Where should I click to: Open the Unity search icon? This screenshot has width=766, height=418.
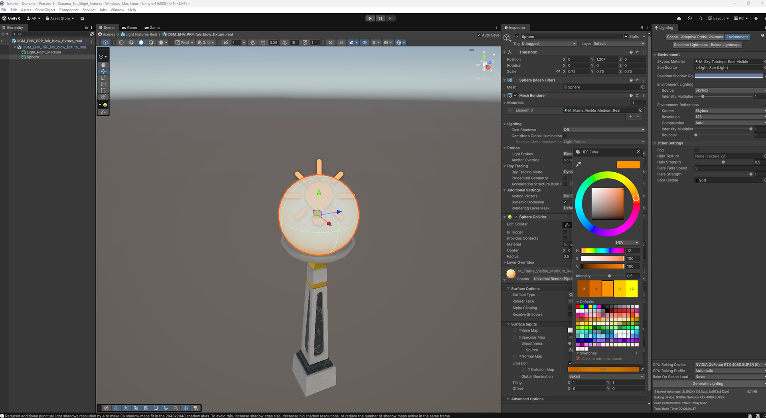[x=701, y=18]
